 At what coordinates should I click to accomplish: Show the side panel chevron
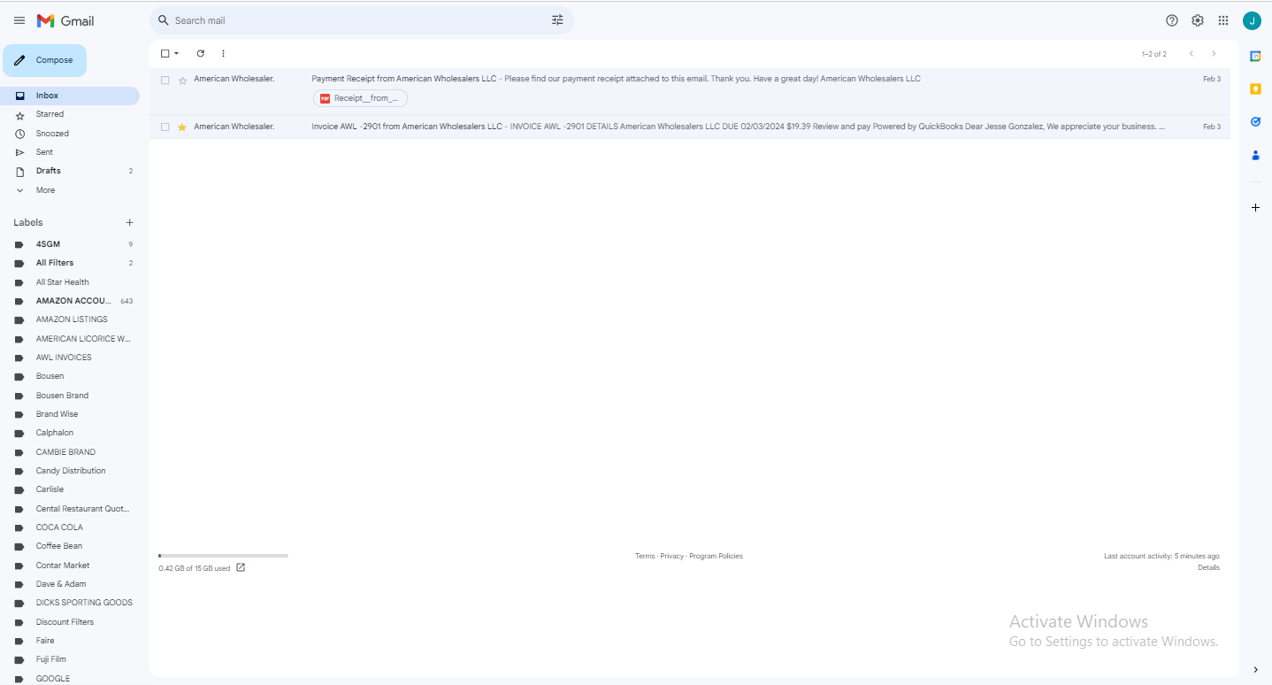point(1255,669)
